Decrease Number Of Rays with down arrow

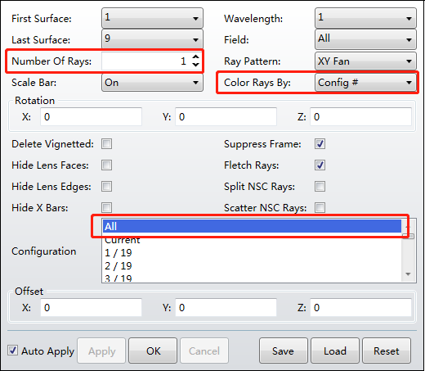(195, 65)
